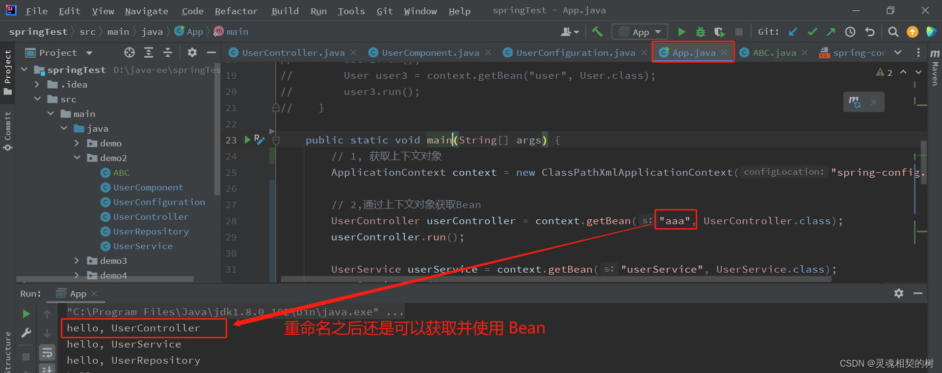This screenshot has width=942, height=373.
Task: Collapse the src folder
Action: coord(37,99)
